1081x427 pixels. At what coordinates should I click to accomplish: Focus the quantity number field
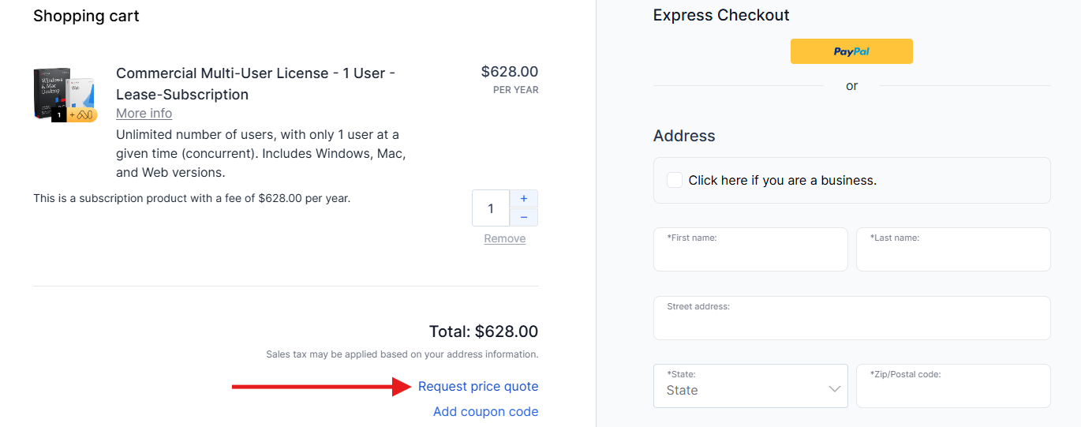[491, 208]
